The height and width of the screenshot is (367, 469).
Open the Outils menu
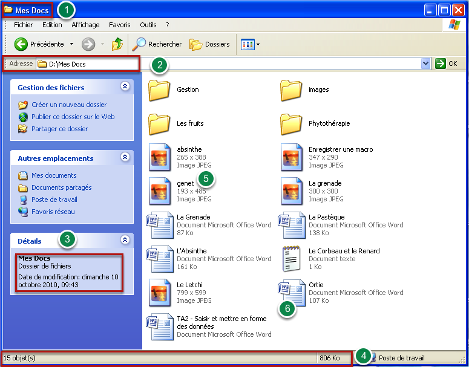pyautogui.click(x=148, y=25)
